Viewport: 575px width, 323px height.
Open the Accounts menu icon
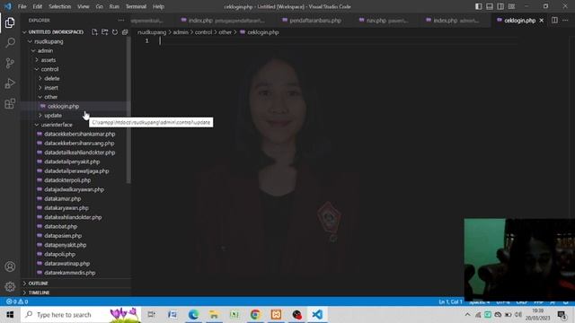pos(10,266)
